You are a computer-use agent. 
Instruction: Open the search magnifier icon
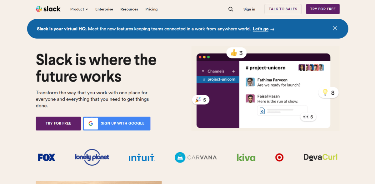click(x=231, y=9)
